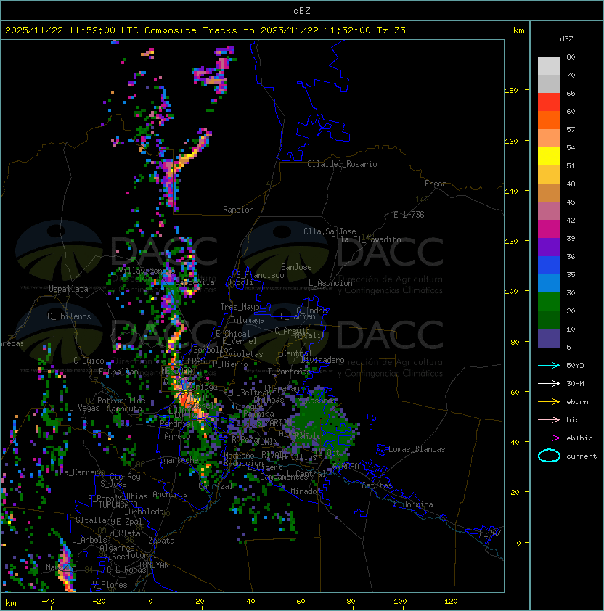Select the 50YD legend label
The image size is (604, 611).
tap(575, 366)
